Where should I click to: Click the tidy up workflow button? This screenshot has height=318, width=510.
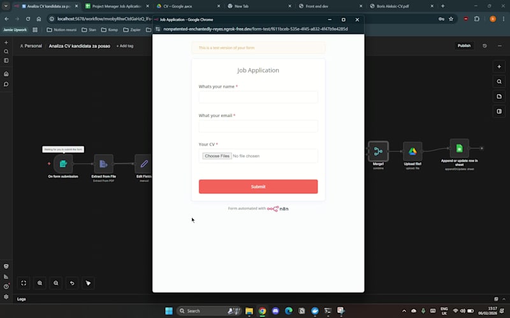click(88, 283)
